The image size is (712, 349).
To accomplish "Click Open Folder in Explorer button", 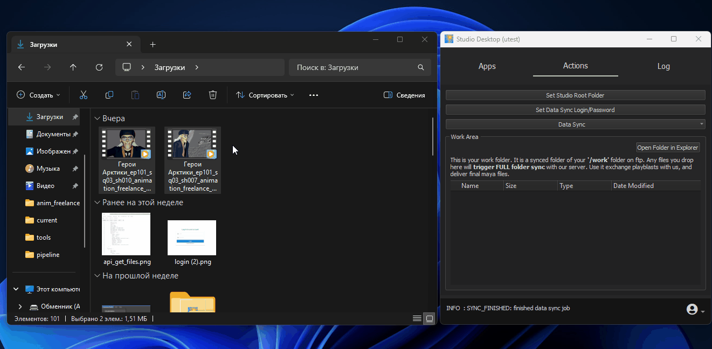I will 668,148.
